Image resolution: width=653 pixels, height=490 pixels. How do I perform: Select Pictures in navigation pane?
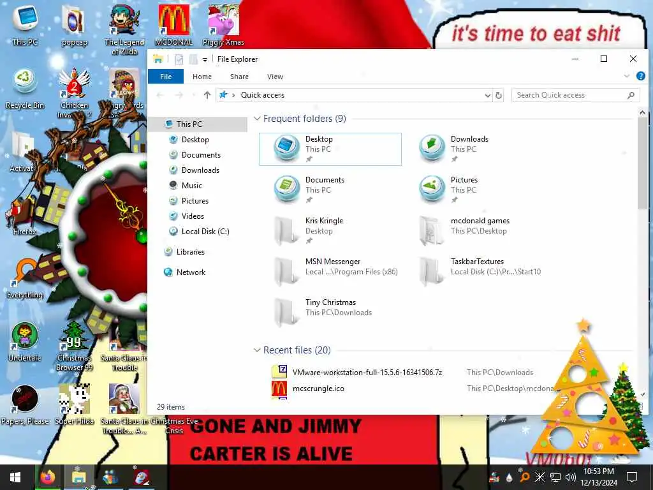(198, 201)
